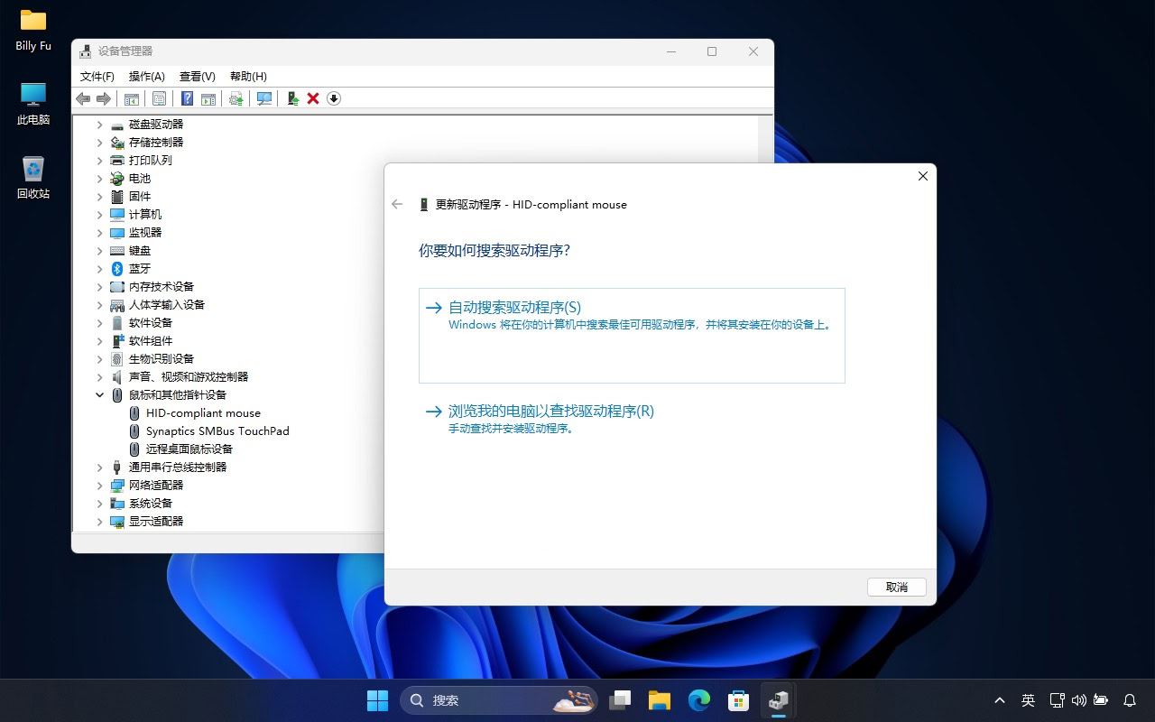
Task: Expand the 键盘 category
Action: (100, 251)
